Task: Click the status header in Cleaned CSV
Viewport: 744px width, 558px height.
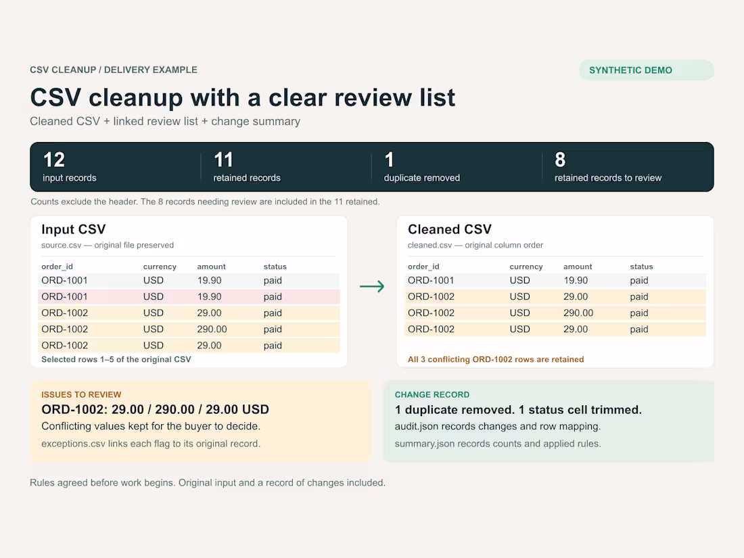Action: tap(641, 266)
